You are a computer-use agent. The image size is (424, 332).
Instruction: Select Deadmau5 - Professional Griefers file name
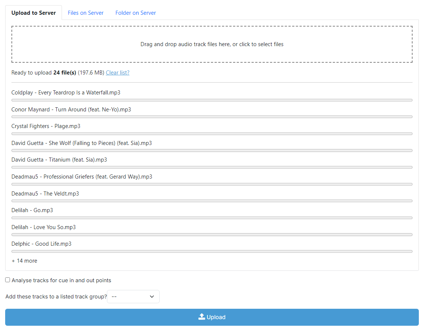[81, 177]
